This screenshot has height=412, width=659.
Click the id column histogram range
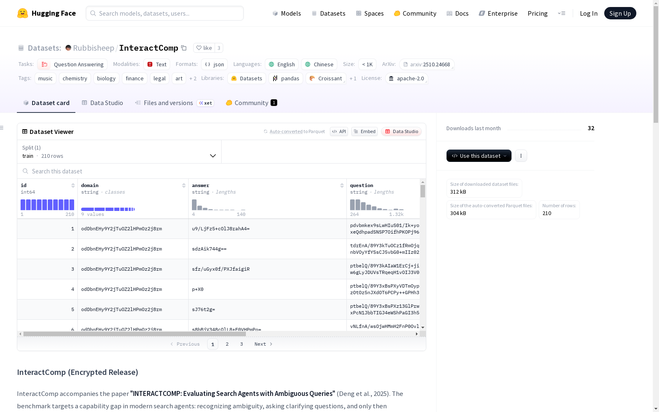[x=47, y=205]
